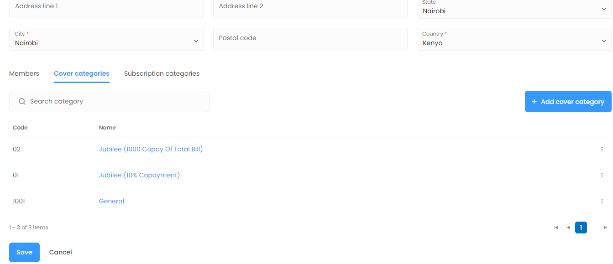Open options menu for Jubilee 1000 Copay row
Screen dimensions: 613x264
click(602, 149)
